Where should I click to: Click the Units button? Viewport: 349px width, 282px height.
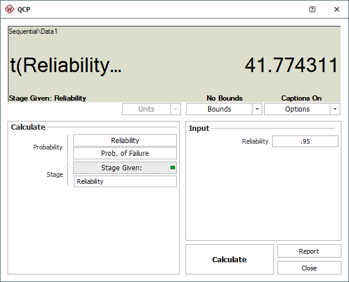click(x=146, y=109)
